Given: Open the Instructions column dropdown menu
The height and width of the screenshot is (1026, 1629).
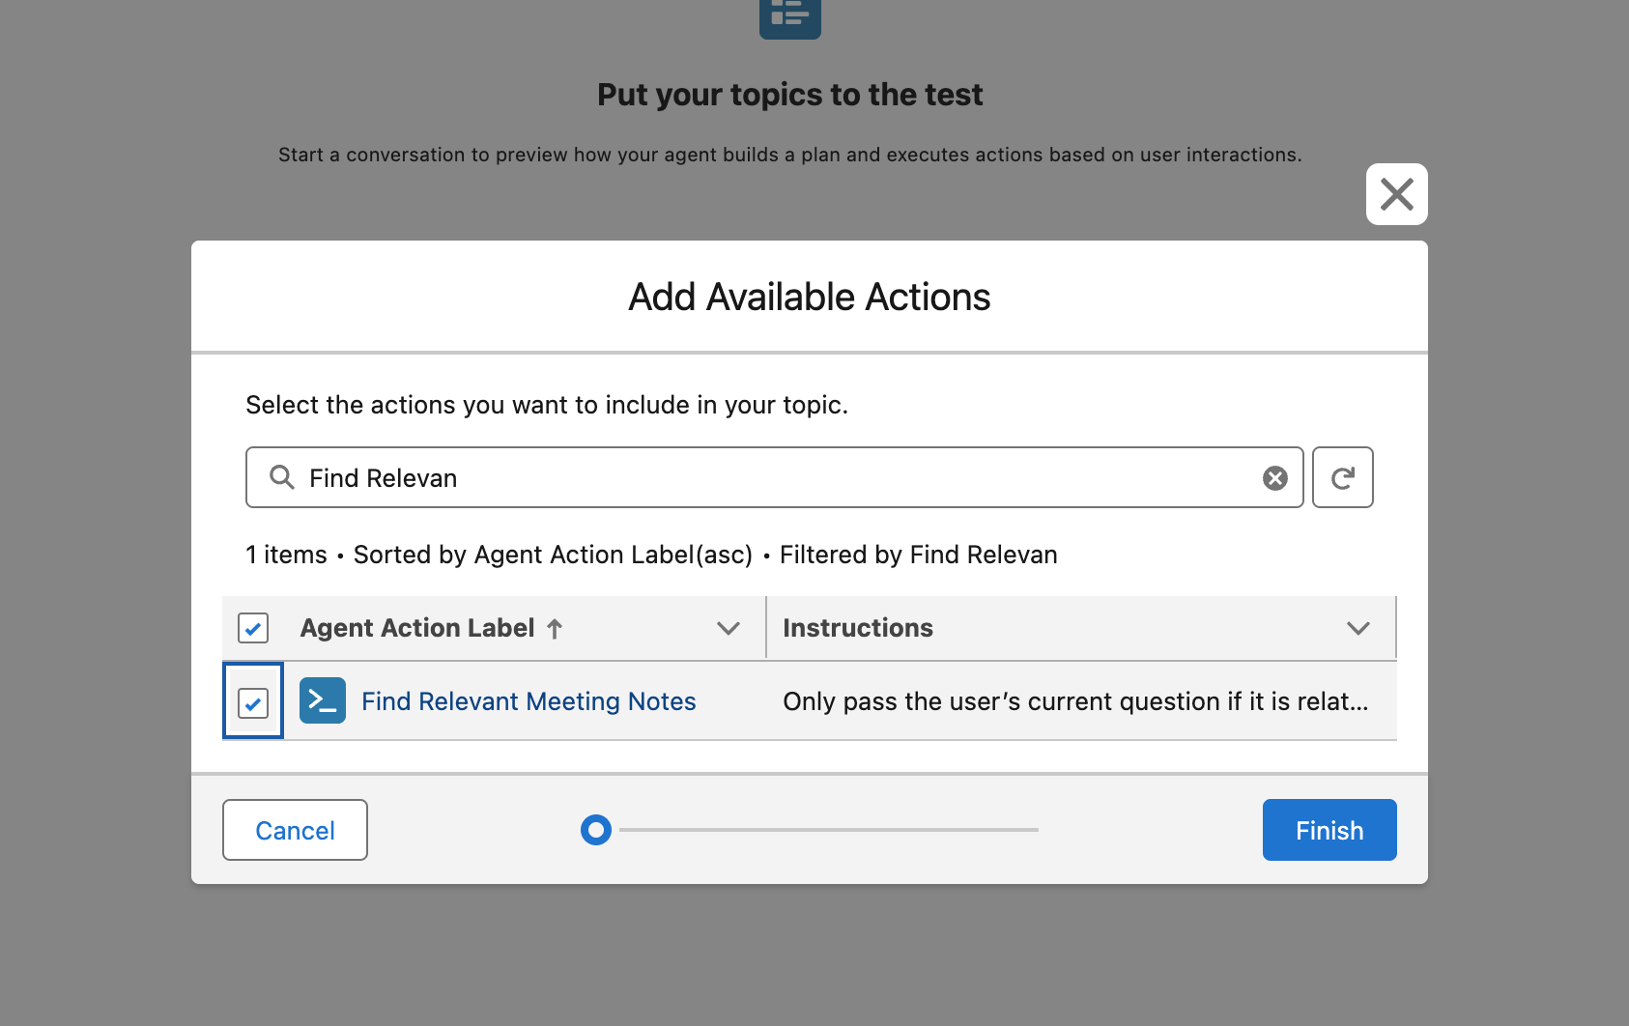Looking at the screenshot, I should (x=1357, y=629).
